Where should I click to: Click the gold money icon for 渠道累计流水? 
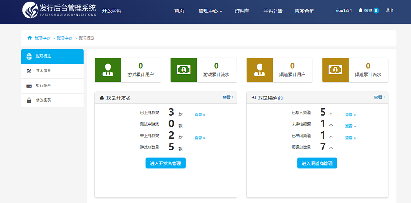[x=335, y=70]
